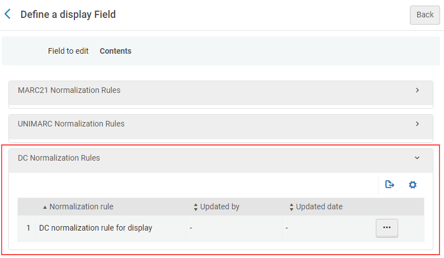The width and height of the screenshot is (444, 258).
Task: Open table settings gear icon
Action: 413,185
